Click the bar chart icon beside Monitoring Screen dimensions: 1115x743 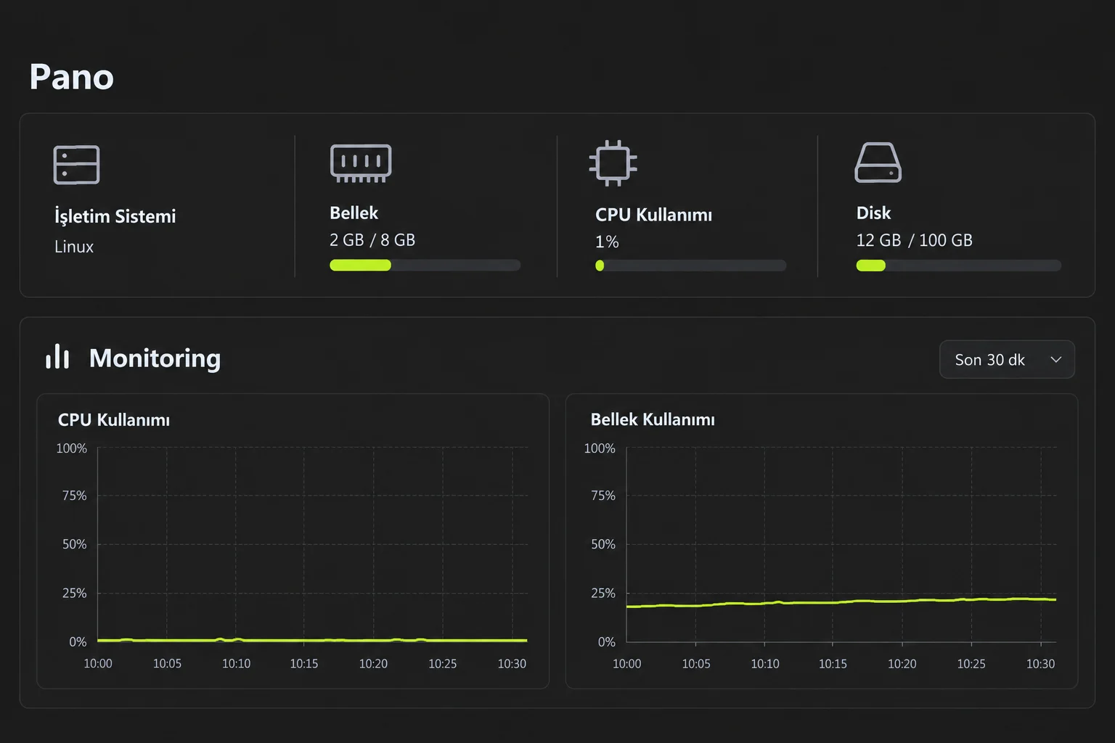click(57, 357)
